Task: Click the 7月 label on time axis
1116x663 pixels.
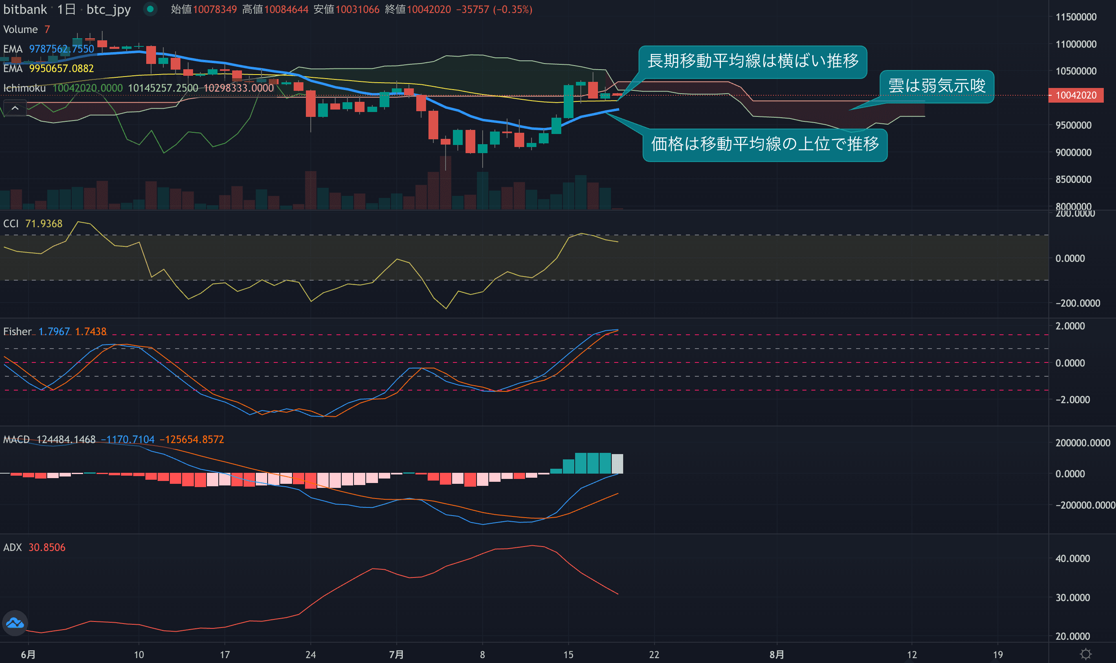Action: point(396,654)
